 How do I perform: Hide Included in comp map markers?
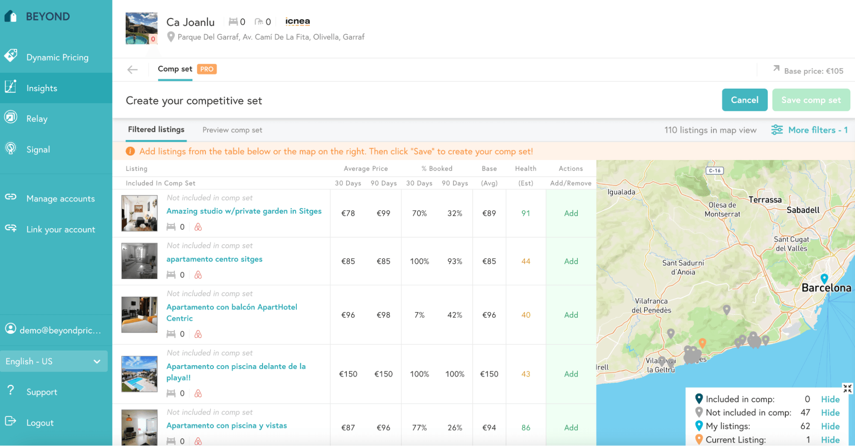830,399
